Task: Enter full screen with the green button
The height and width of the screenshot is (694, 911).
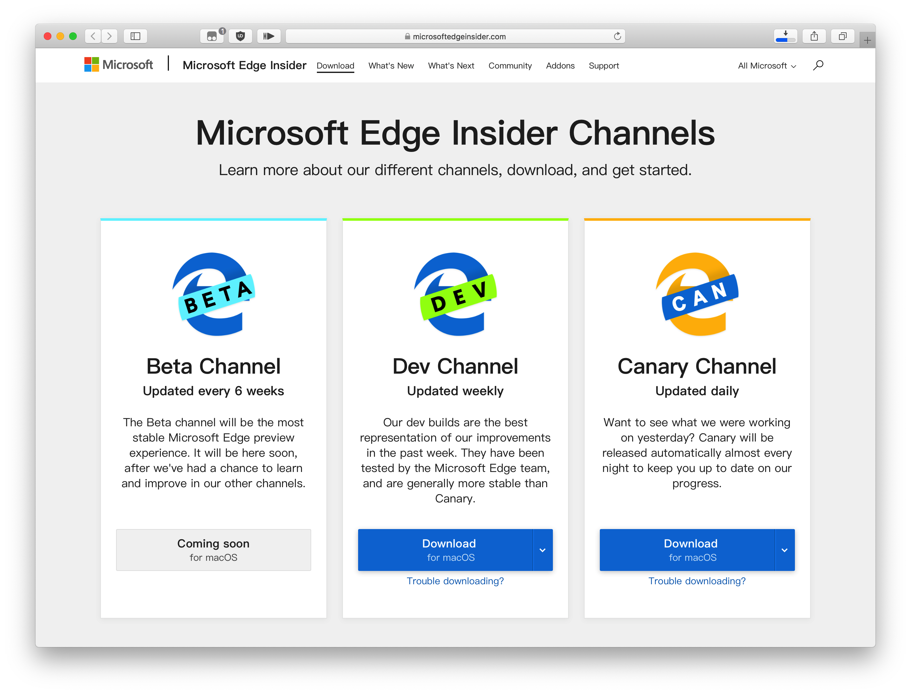Action: point(73,36)
